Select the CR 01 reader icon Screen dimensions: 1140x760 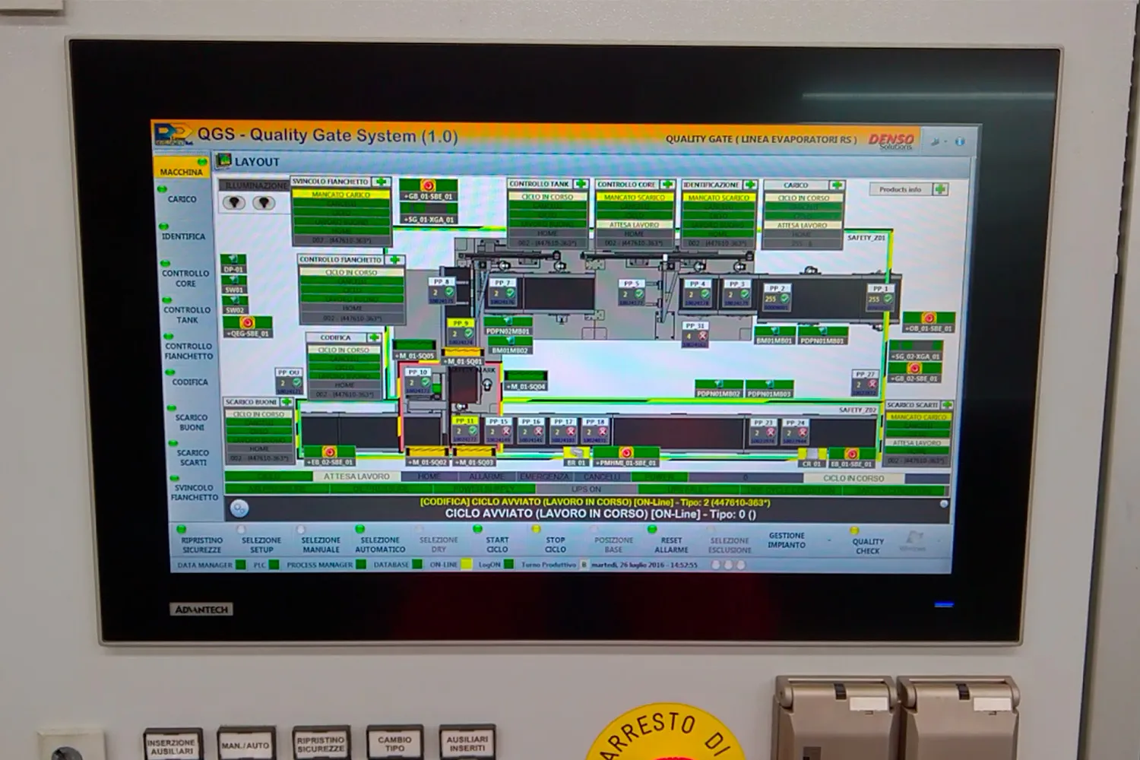[x=811, y=455]
